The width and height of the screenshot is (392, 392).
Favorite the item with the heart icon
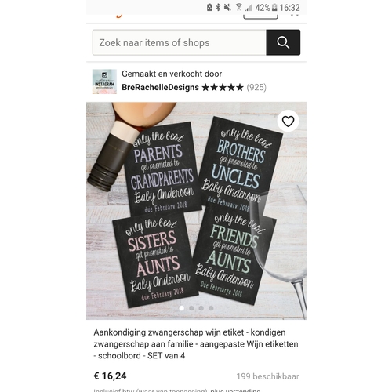click(x=288, y=121)
